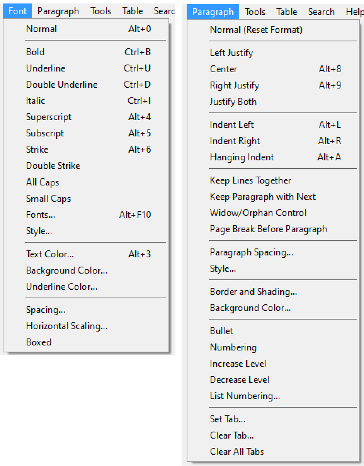Click Clear All Tabs entry
Screen dimensions: 364x466
click(237, 452)
